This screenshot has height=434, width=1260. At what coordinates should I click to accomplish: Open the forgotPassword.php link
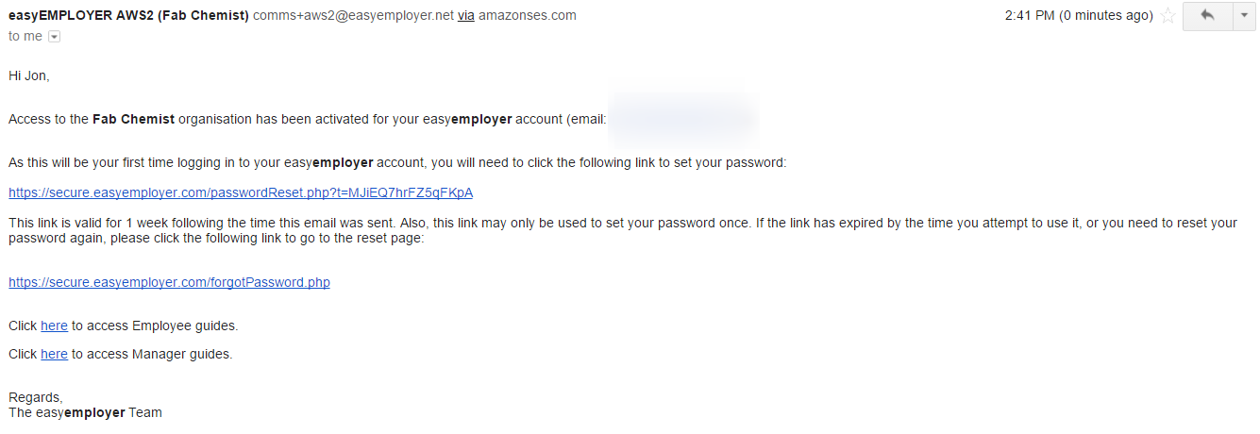click(x=169, y=282)
